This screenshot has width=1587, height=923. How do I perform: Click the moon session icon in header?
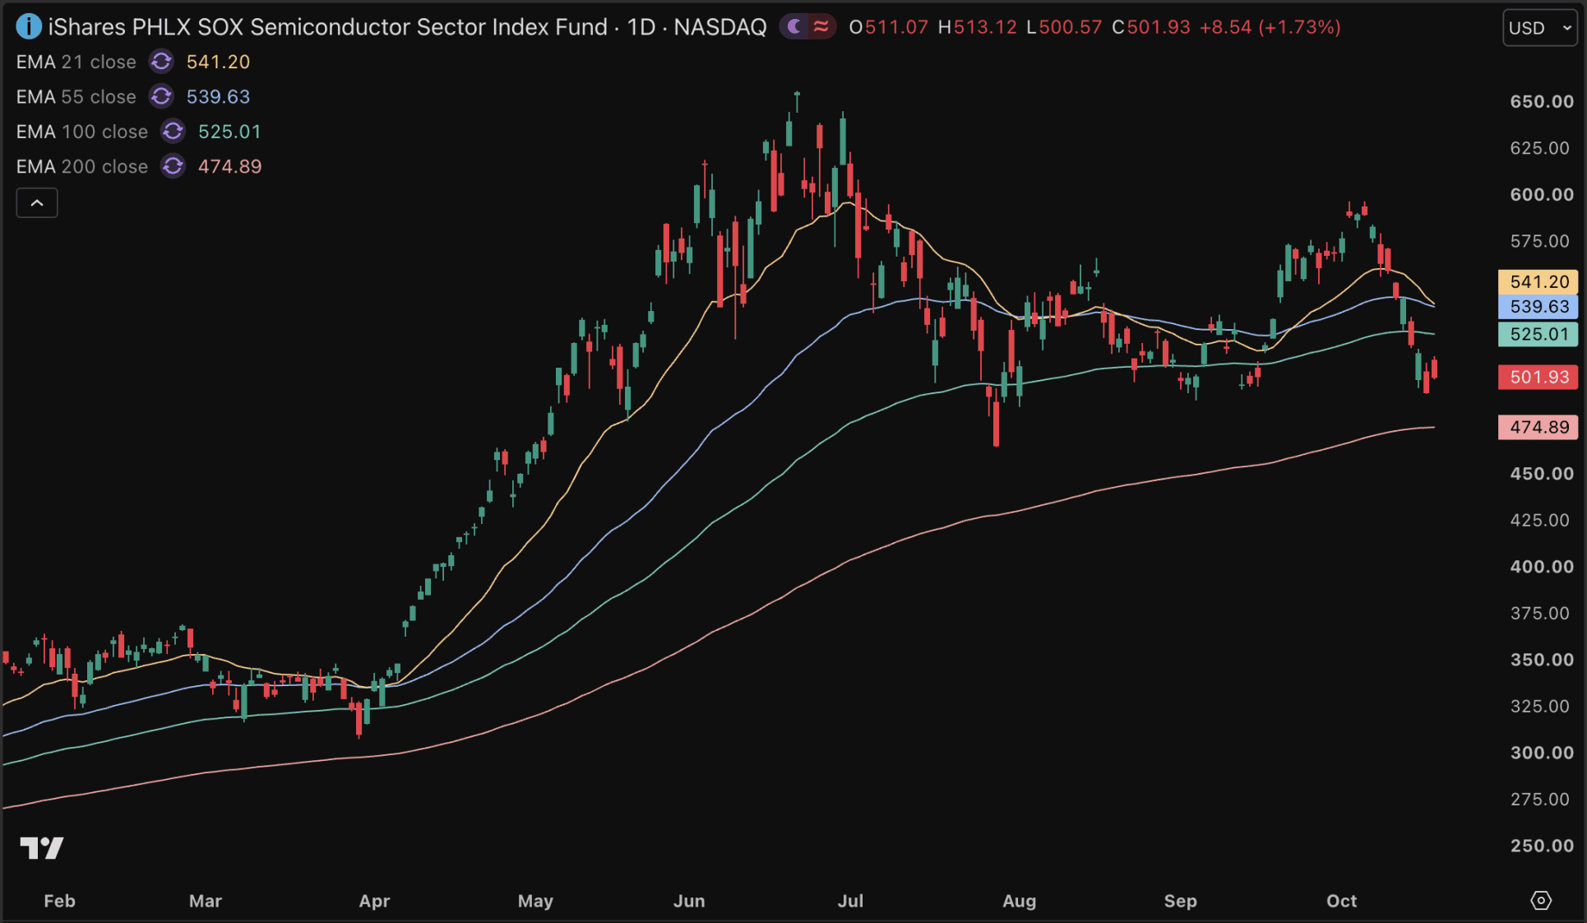tap(794, 26)
